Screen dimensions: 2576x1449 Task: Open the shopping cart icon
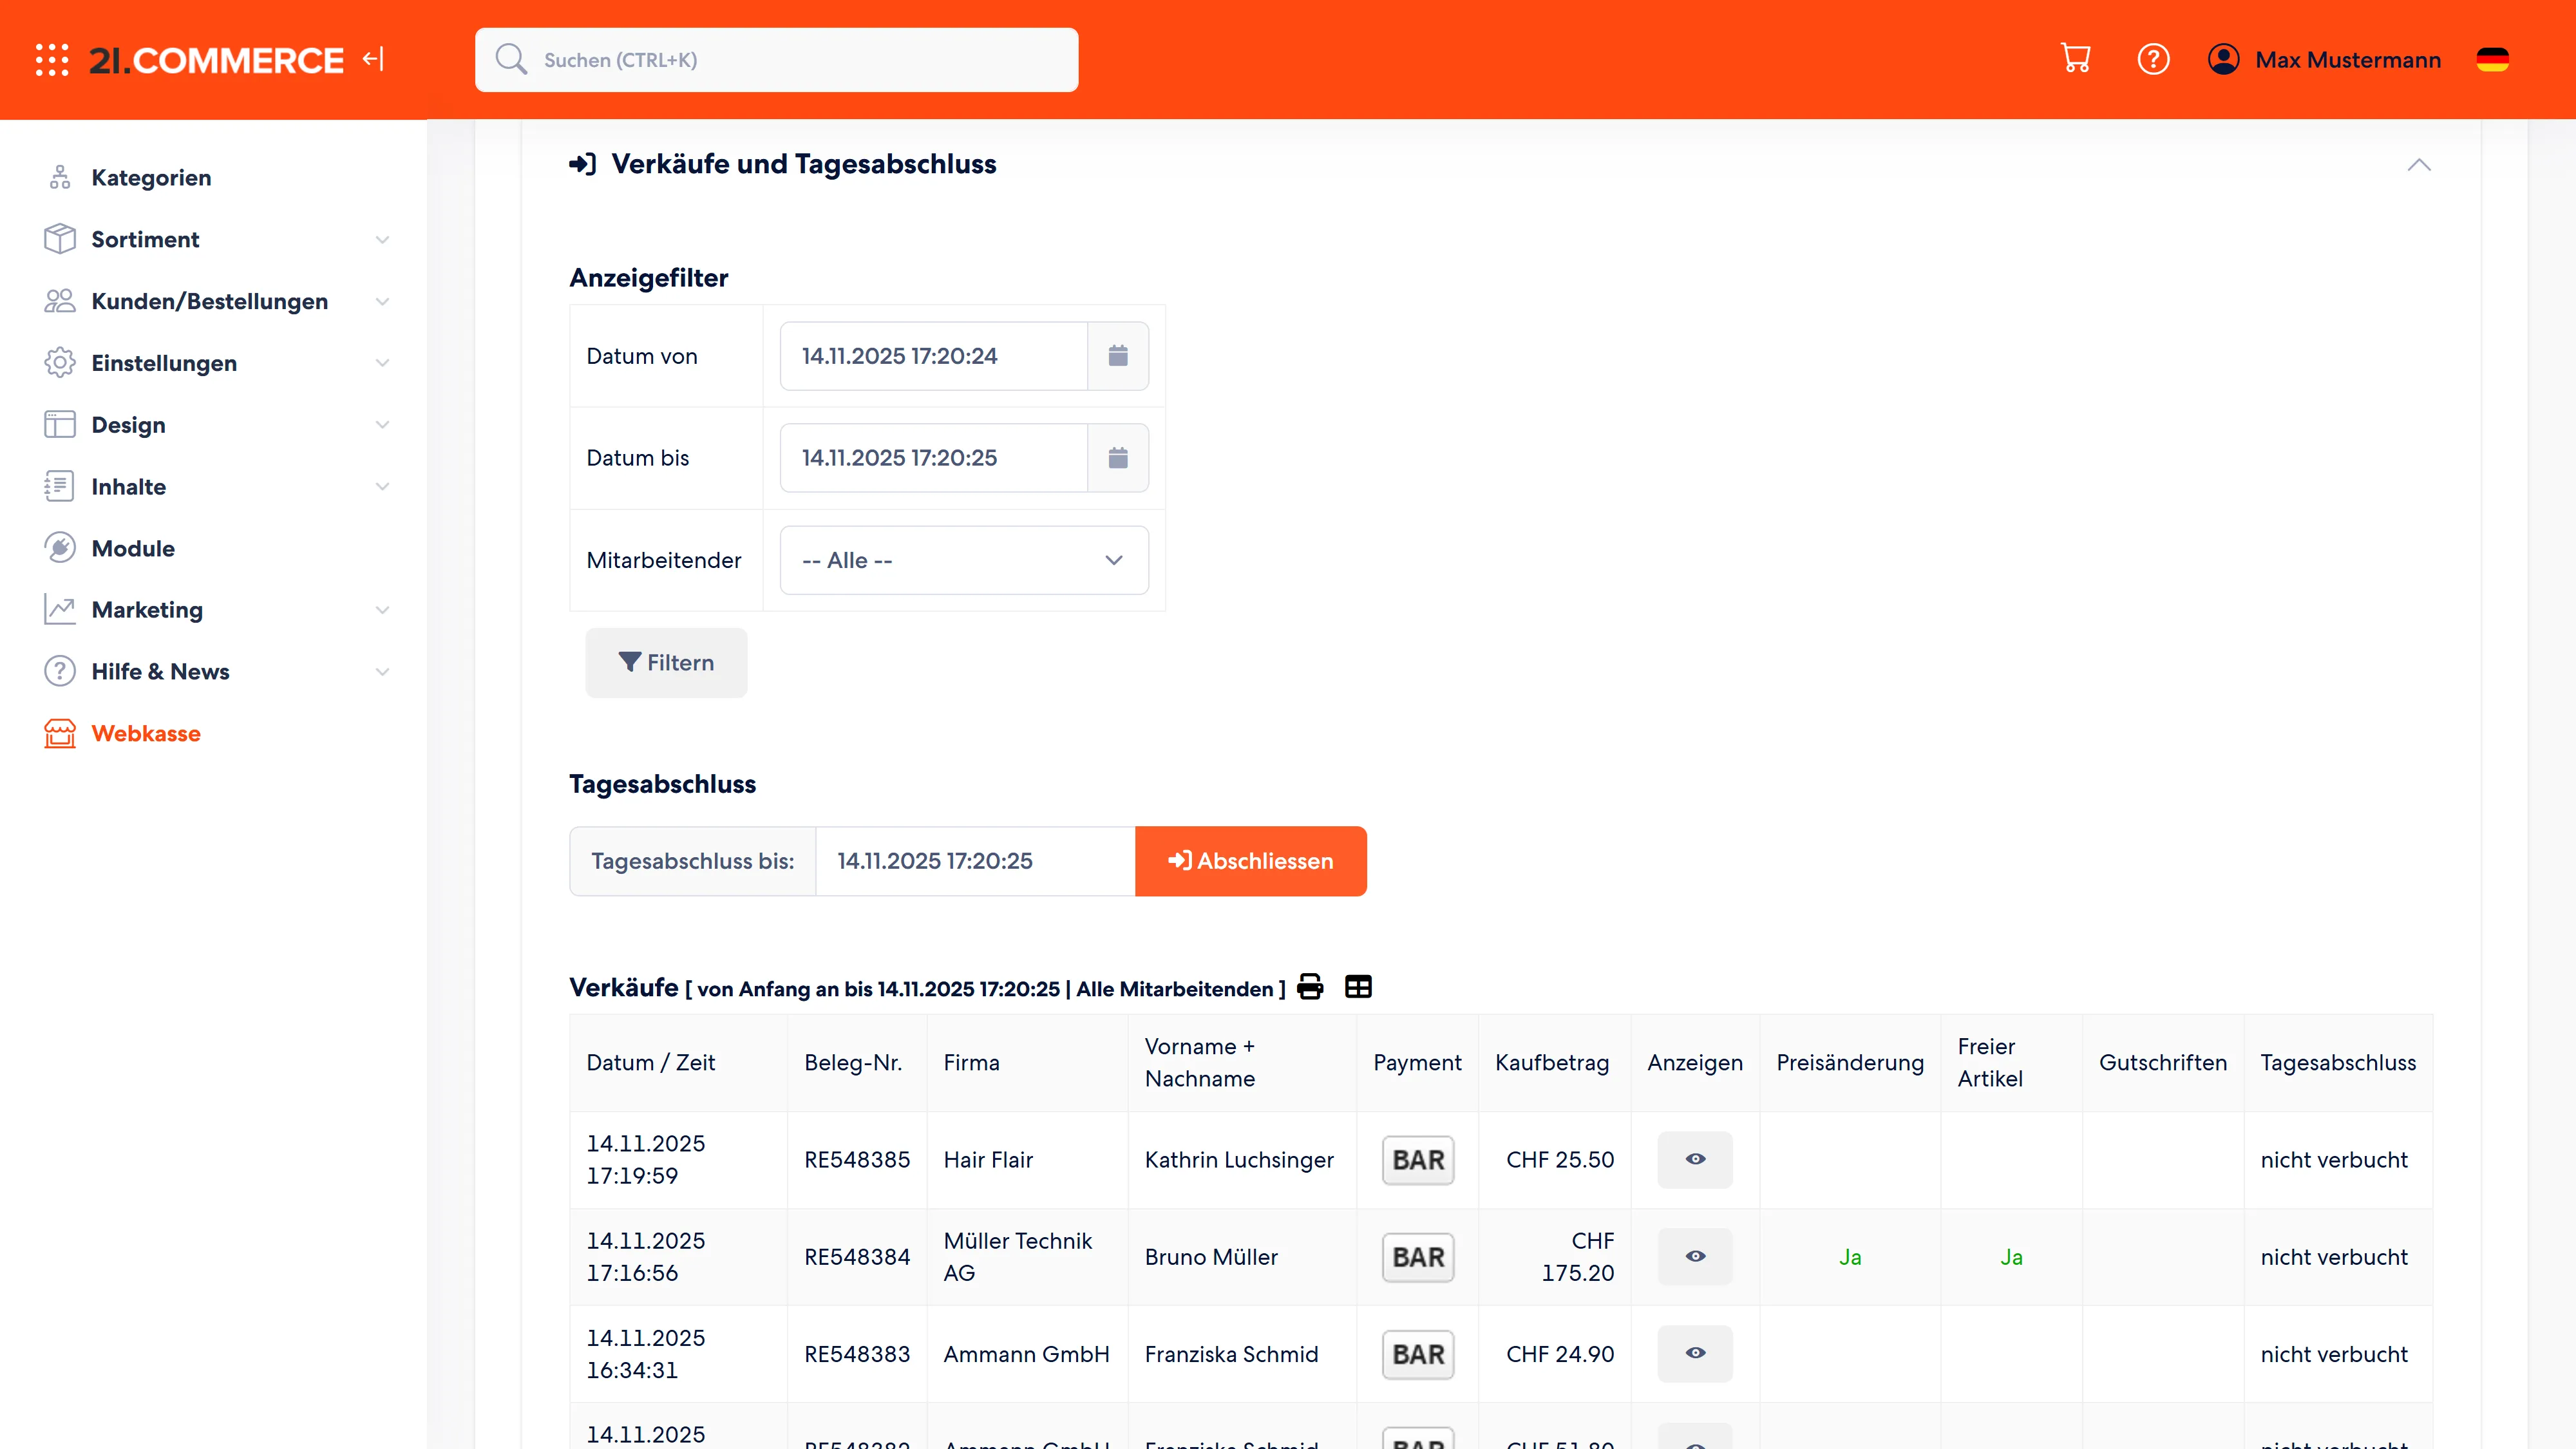[2076, 59]
